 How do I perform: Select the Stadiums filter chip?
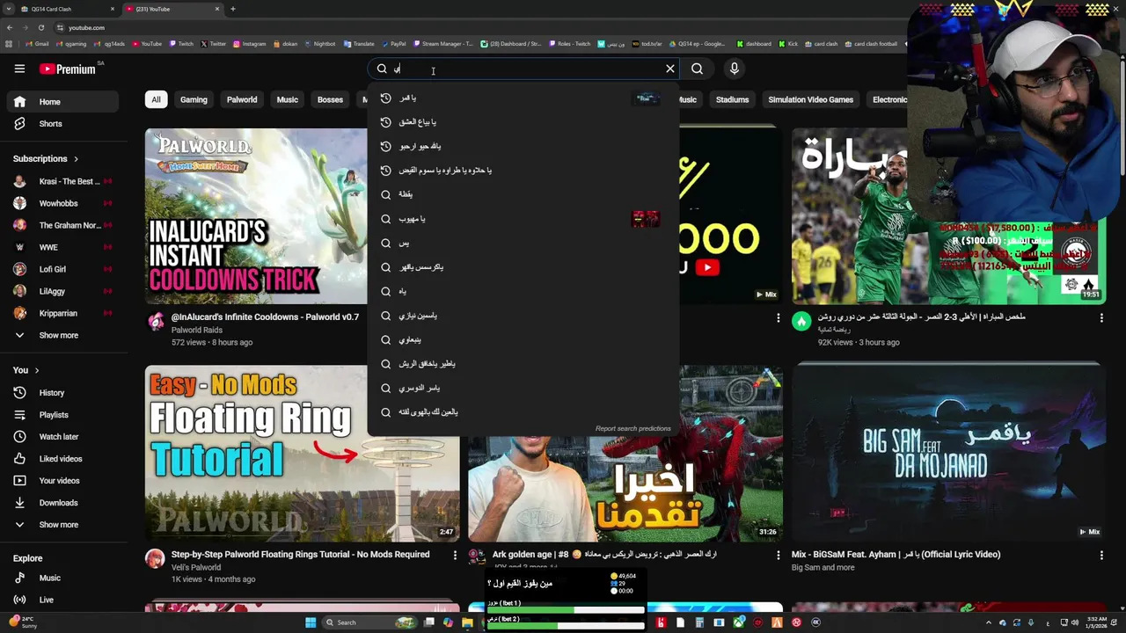732,99
